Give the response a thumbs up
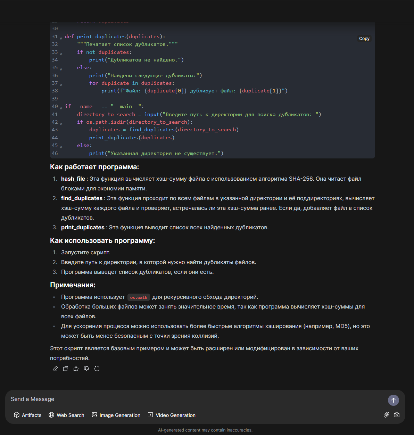The height and width of the screenshot is (435, 414). pos(76,369)
